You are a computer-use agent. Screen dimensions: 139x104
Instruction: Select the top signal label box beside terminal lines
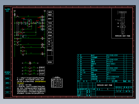(x=42, y=68)
